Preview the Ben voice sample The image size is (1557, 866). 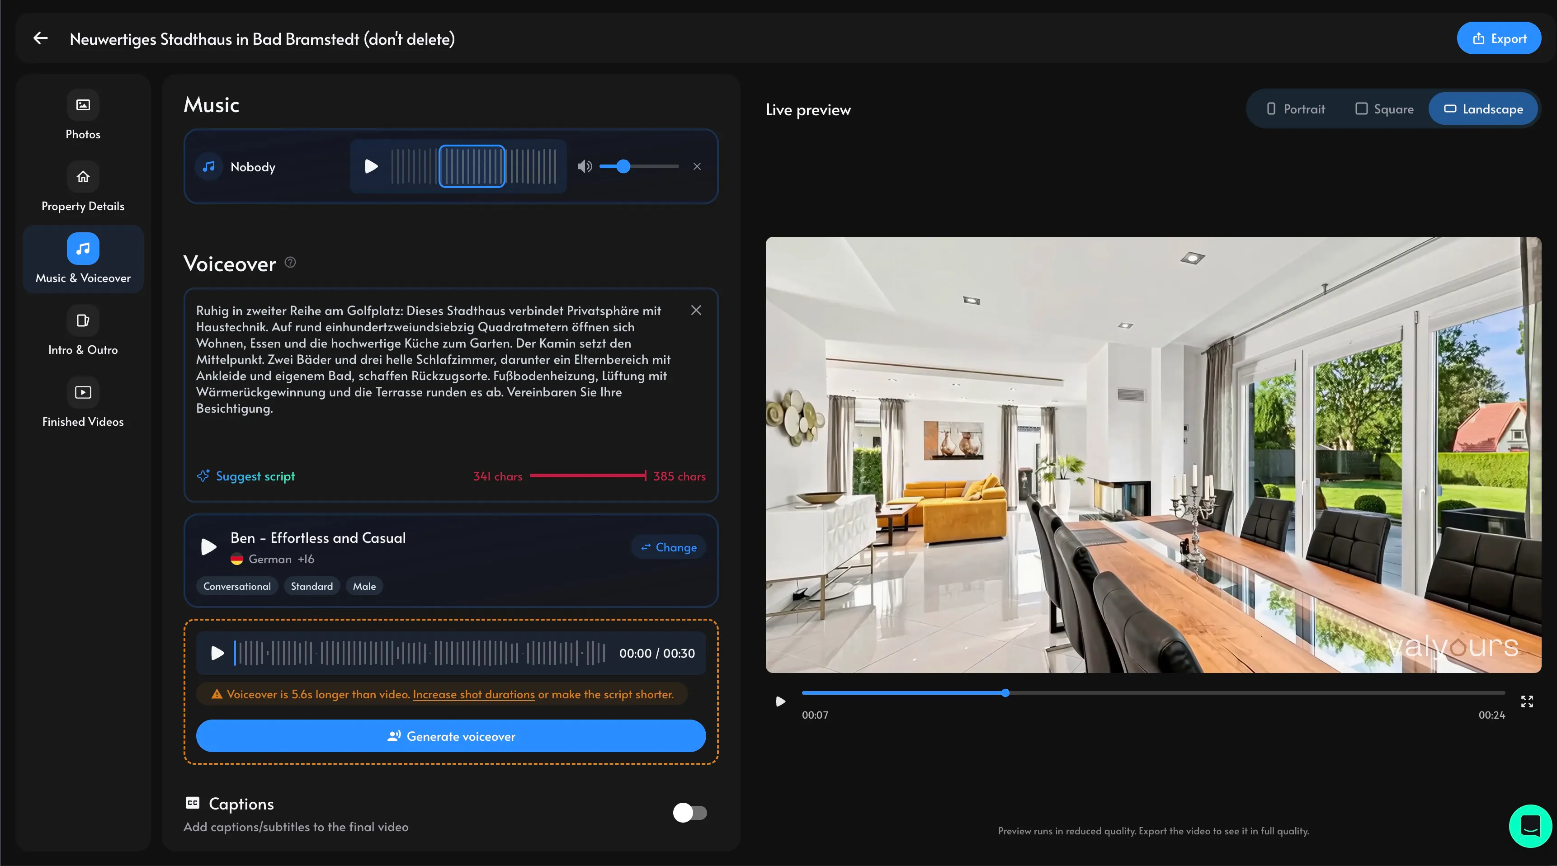coord(208,547)
